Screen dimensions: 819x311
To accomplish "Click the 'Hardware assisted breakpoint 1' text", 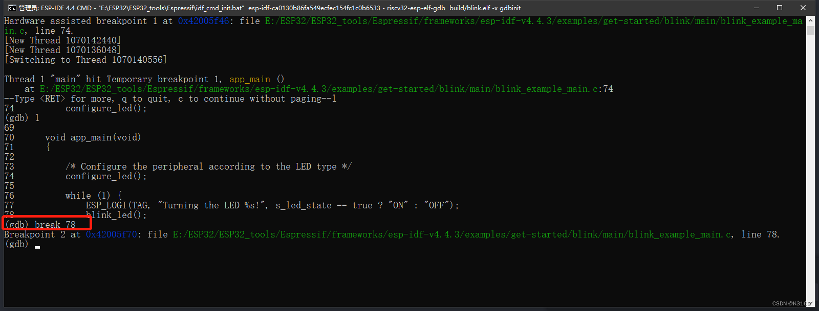I will tap(80, 21).
